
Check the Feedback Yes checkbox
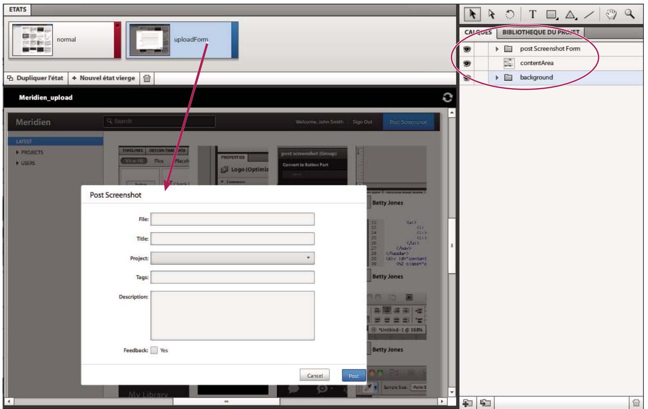point(154,351)
